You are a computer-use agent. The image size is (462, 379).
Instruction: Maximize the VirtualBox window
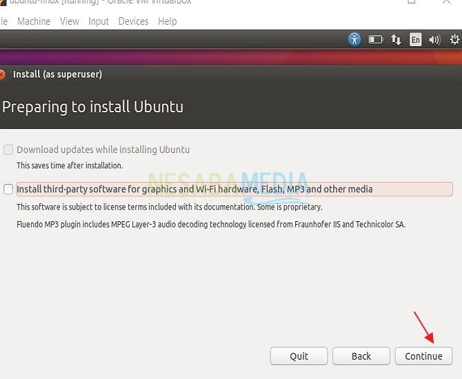point(412,1)
